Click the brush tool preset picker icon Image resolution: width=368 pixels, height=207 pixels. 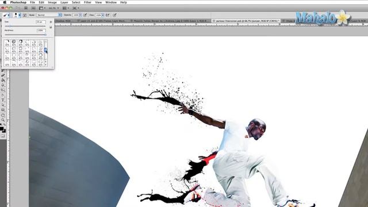tap(5, 15)
